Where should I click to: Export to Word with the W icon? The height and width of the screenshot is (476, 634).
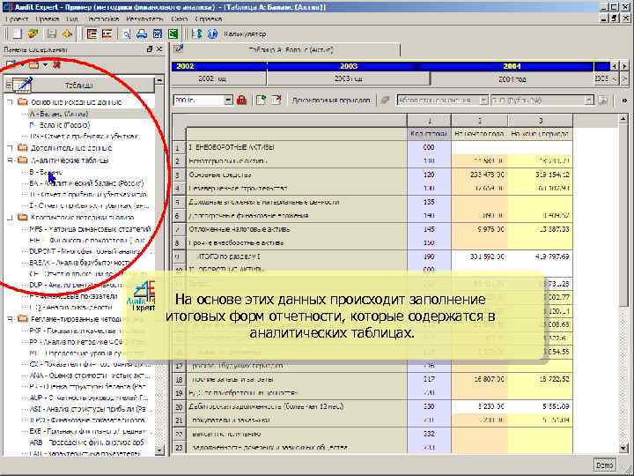coord(158,34)
